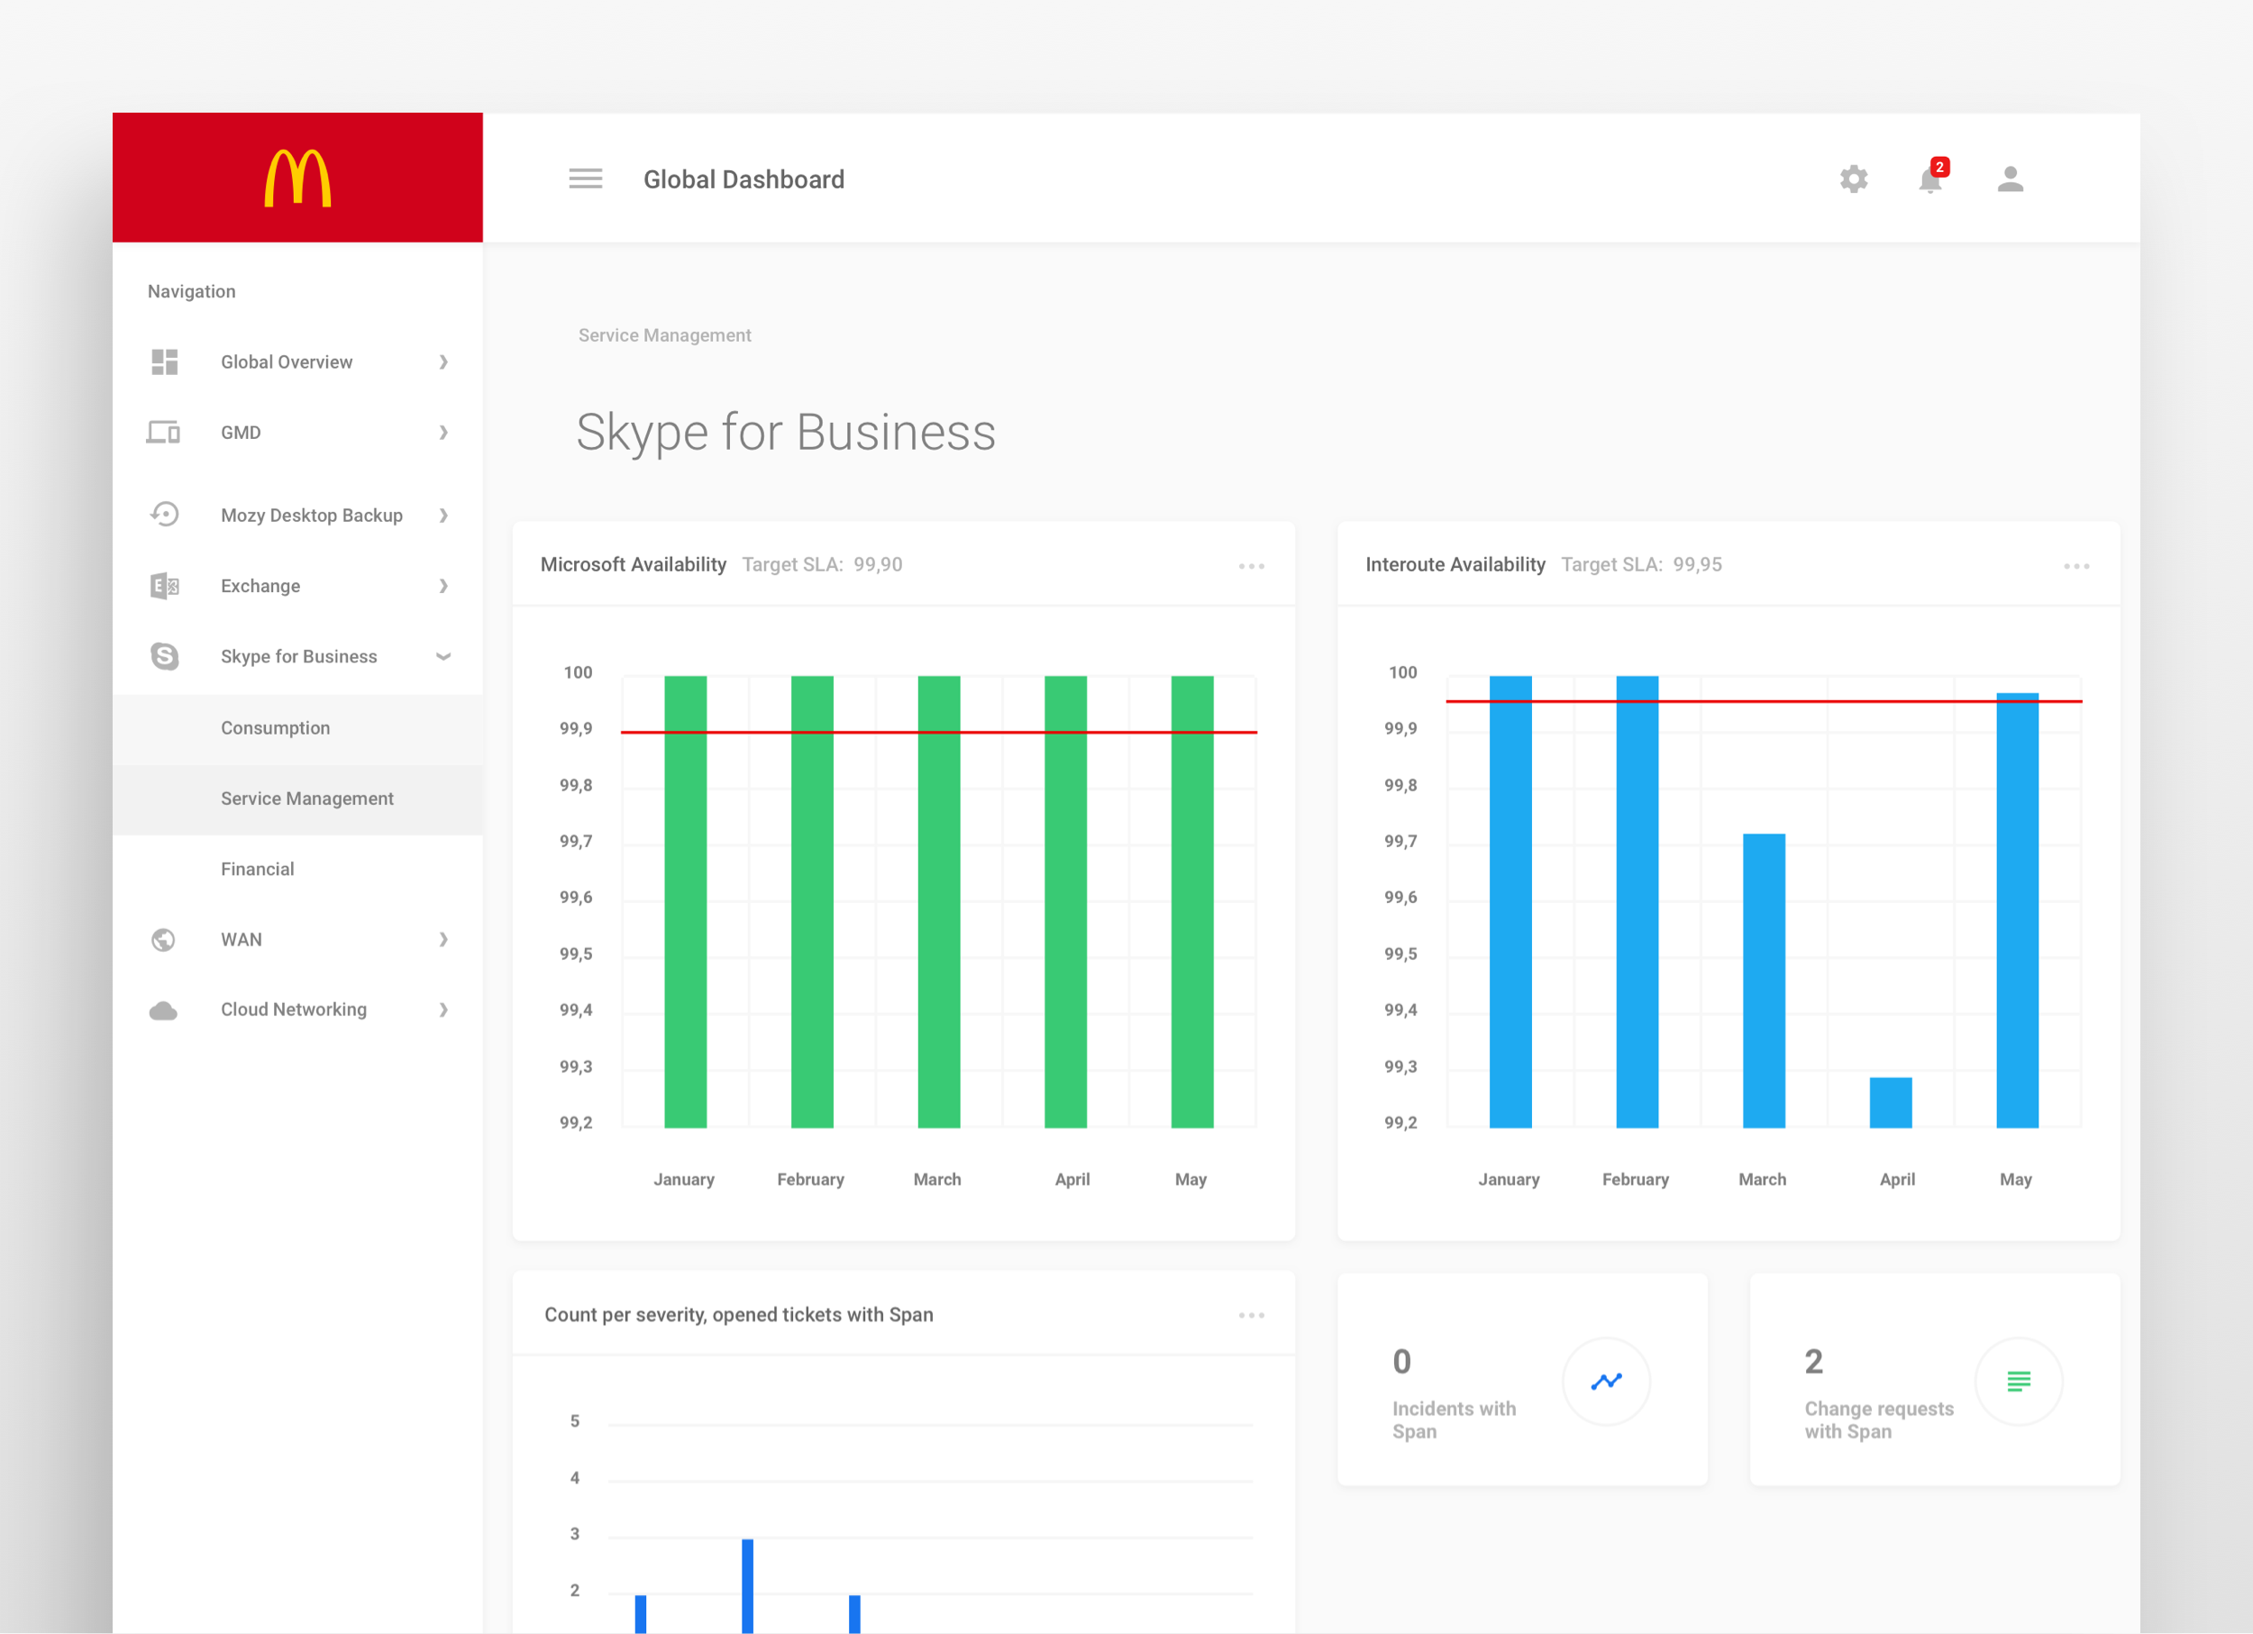Open Cloud Networking menu item
Viewport: 2253px width, 1634px height.
[297, 1010]
